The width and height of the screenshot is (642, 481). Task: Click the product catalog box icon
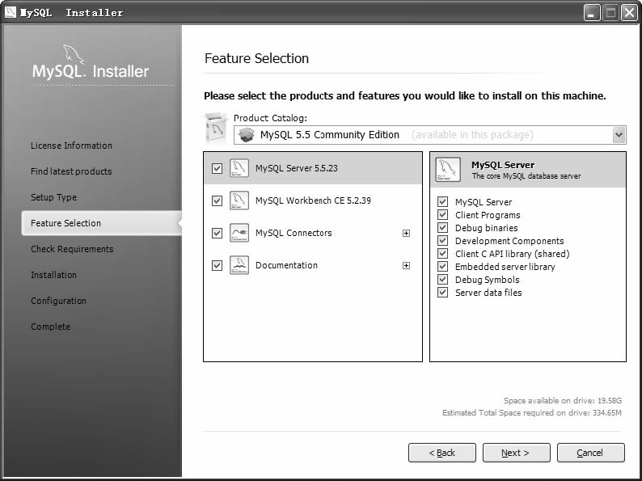216,129
